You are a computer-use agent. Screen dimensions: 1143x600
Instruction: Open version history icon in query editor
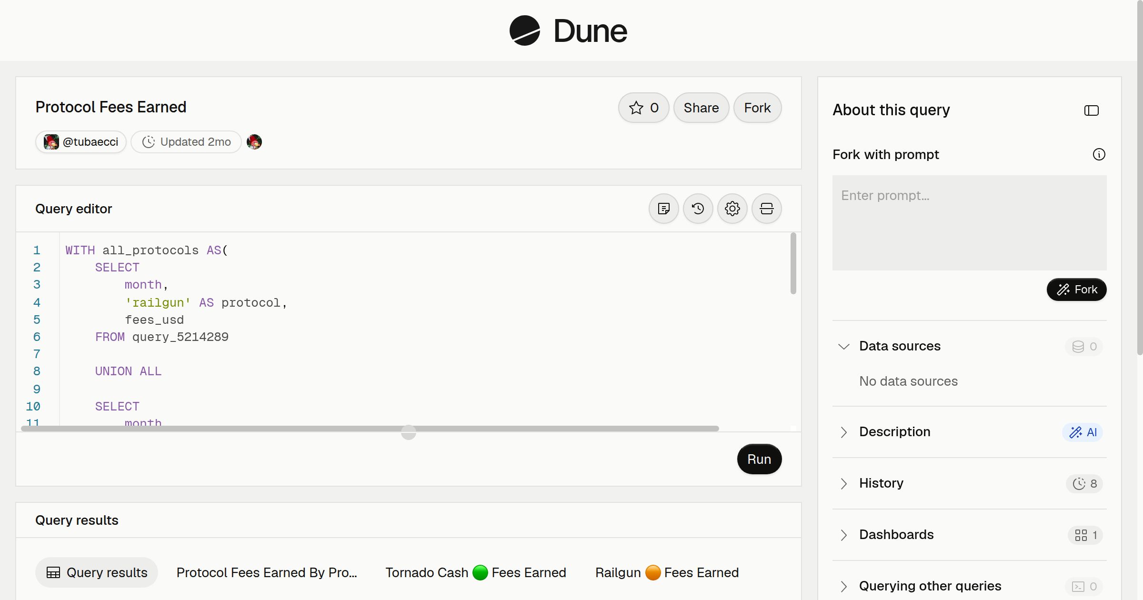point(698,209)
